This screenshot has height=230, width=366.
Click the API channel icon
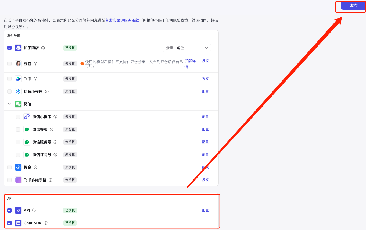pyautogui.click(x=18, y=210)
